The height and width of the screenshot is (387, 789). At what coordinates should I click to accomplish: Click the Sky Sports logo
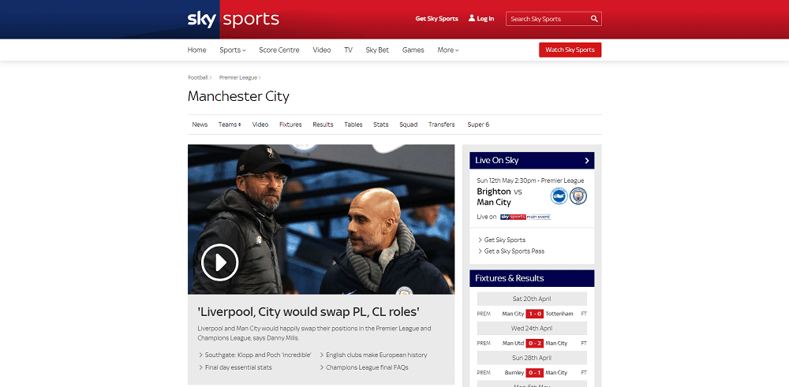pos(233,19)
